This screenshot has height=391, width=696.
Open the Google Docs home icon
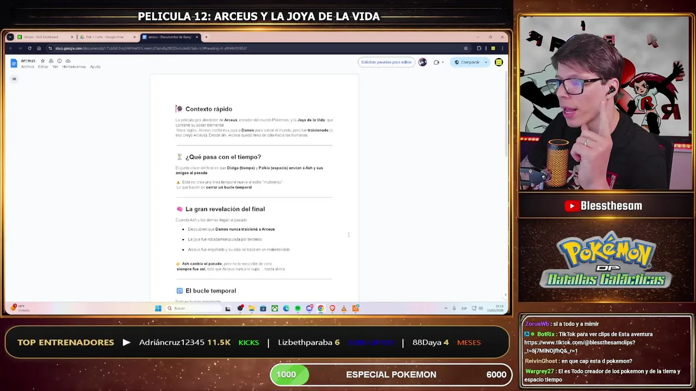point(14,63)
